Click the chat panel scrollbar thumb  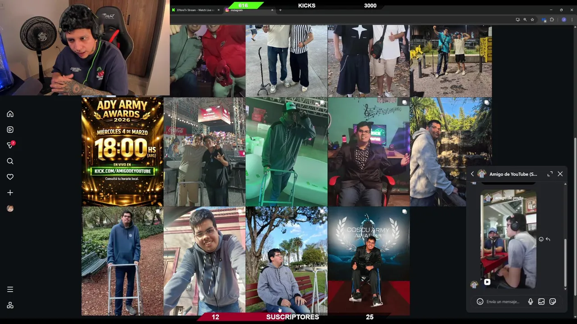565,262
